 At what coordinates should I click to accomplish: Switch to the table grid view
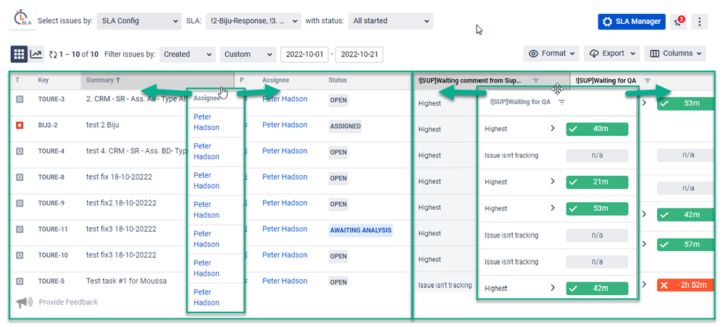point(19,54)
